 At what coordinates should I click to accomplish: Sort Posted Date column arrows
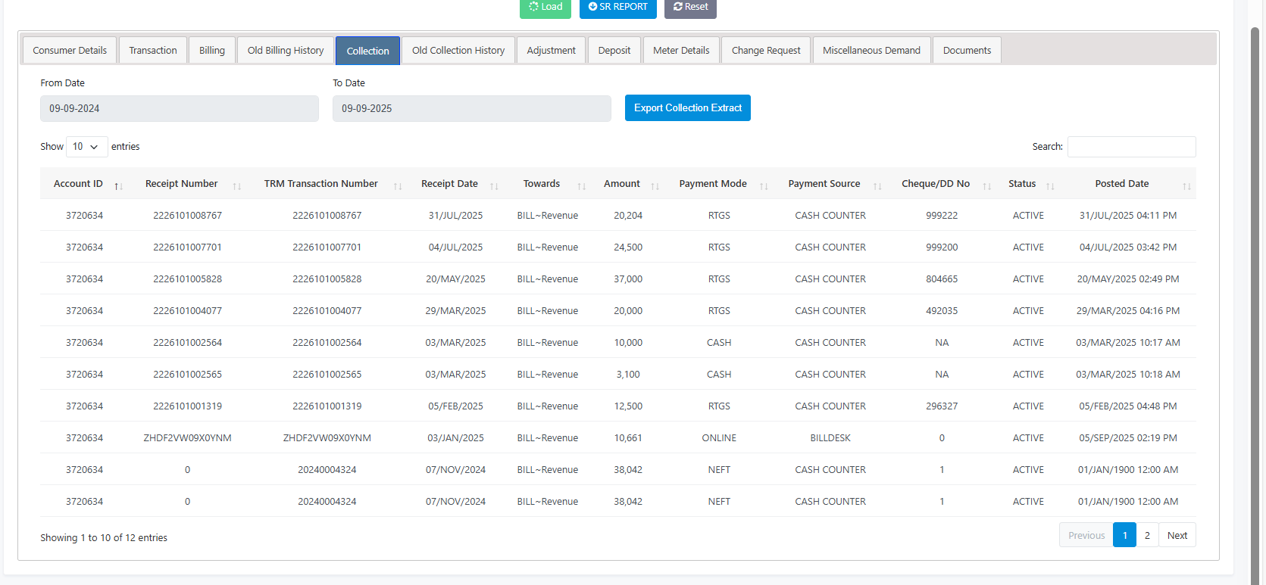(1186, 185)
